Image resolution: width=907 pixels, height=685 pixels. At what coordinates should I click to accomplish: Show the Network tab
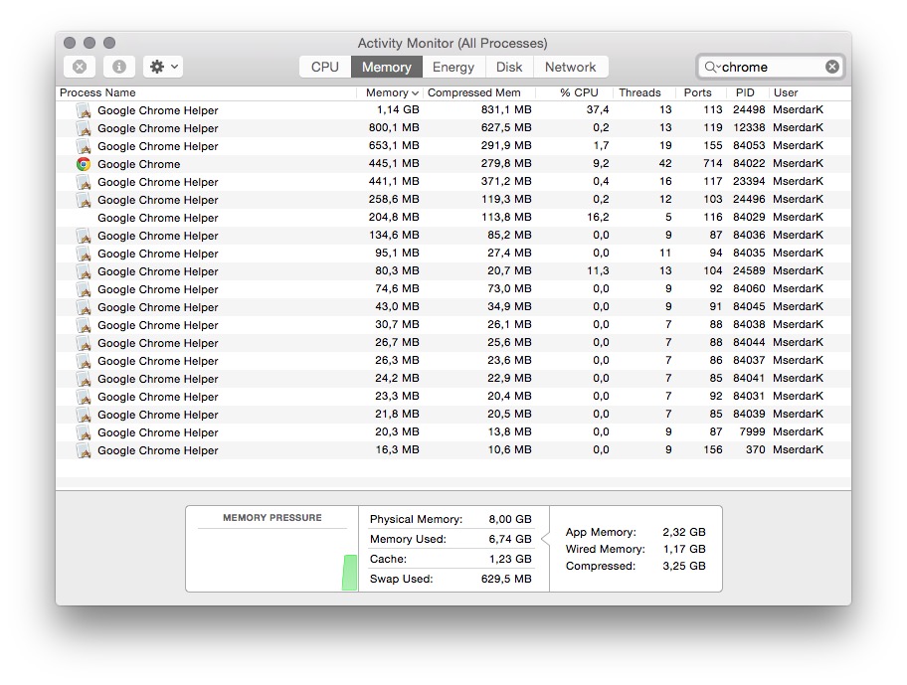[570, 67]
